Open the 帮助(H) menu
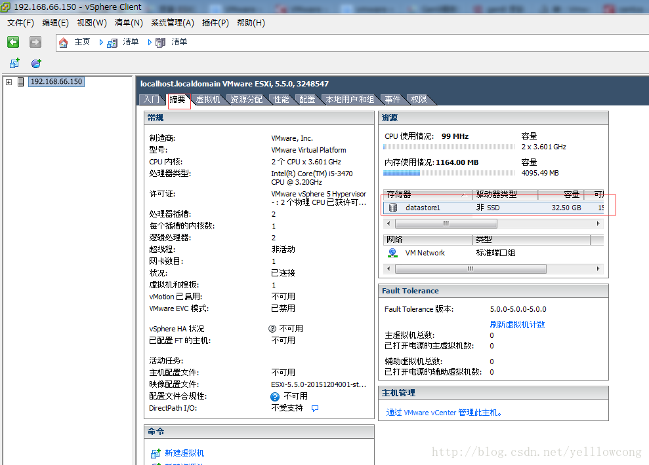The width and height of the screenshot is (649, 465). 251,23
